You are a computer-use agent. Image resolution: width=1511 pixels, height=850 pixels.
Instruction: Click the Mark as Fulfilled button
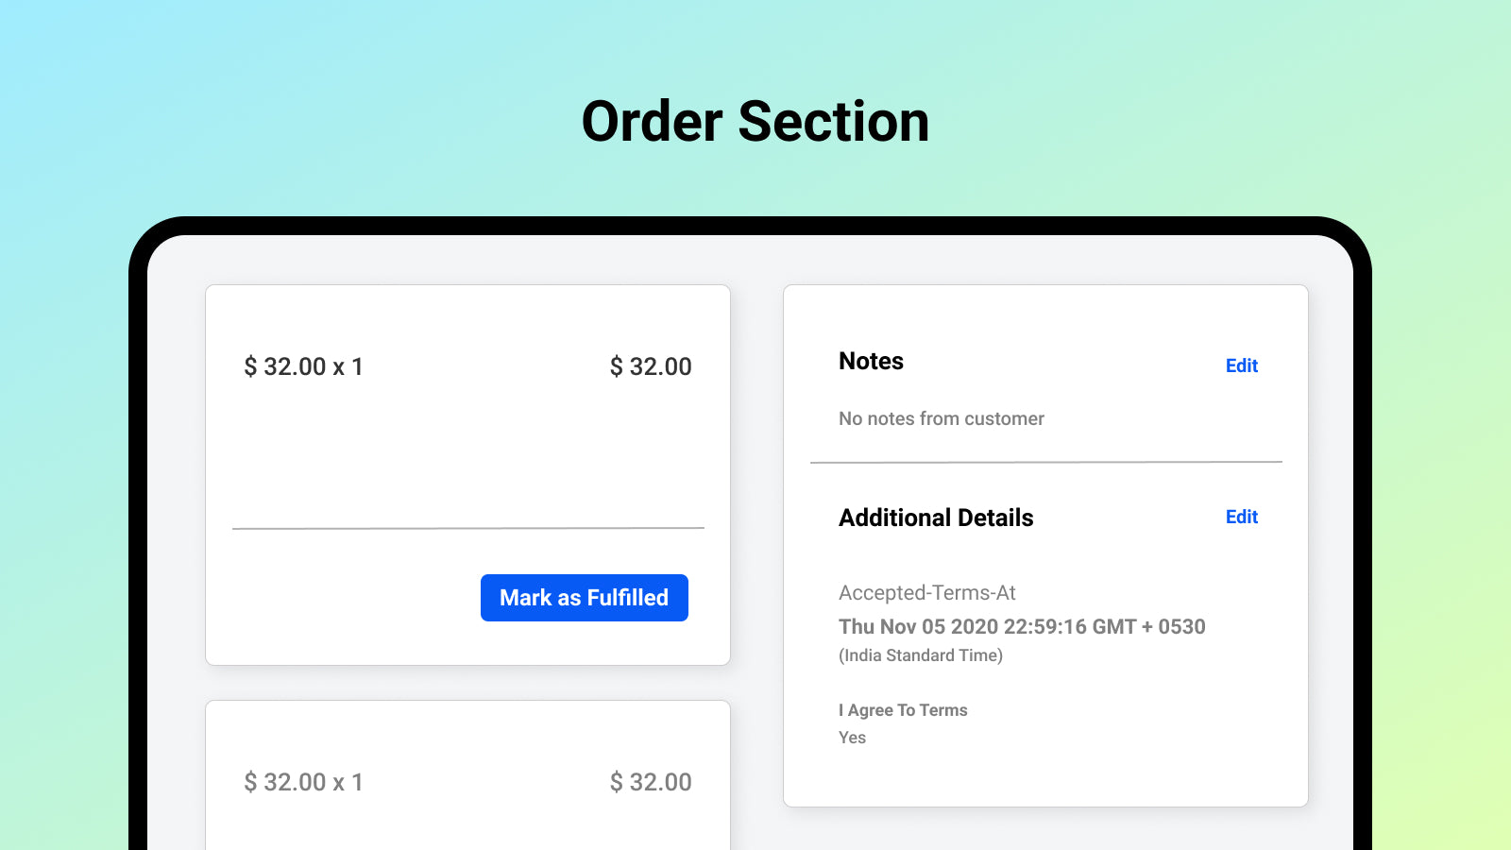pyautogui.click(x=584, y=597)
